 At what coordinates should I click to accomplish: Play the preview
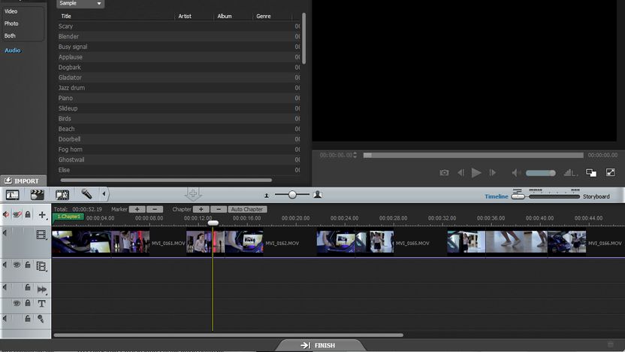point(476,172)
